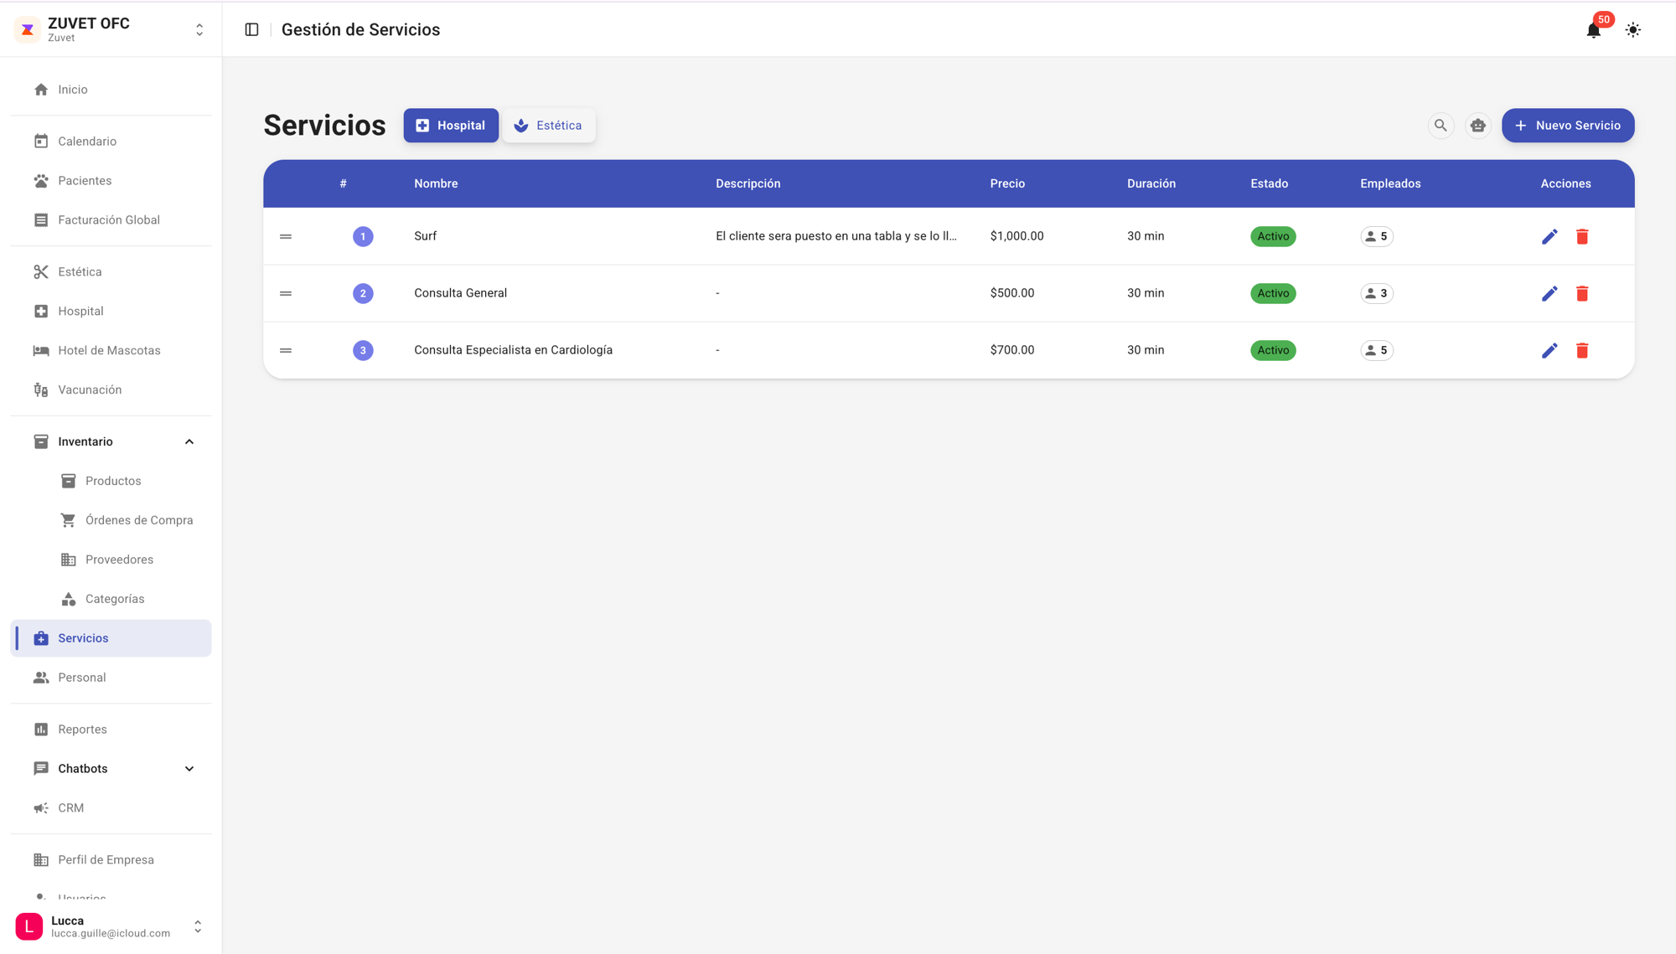Screen dimensions: 1676x954
Task: Delete the Surf service
Action: click(x=1582, y=236)
